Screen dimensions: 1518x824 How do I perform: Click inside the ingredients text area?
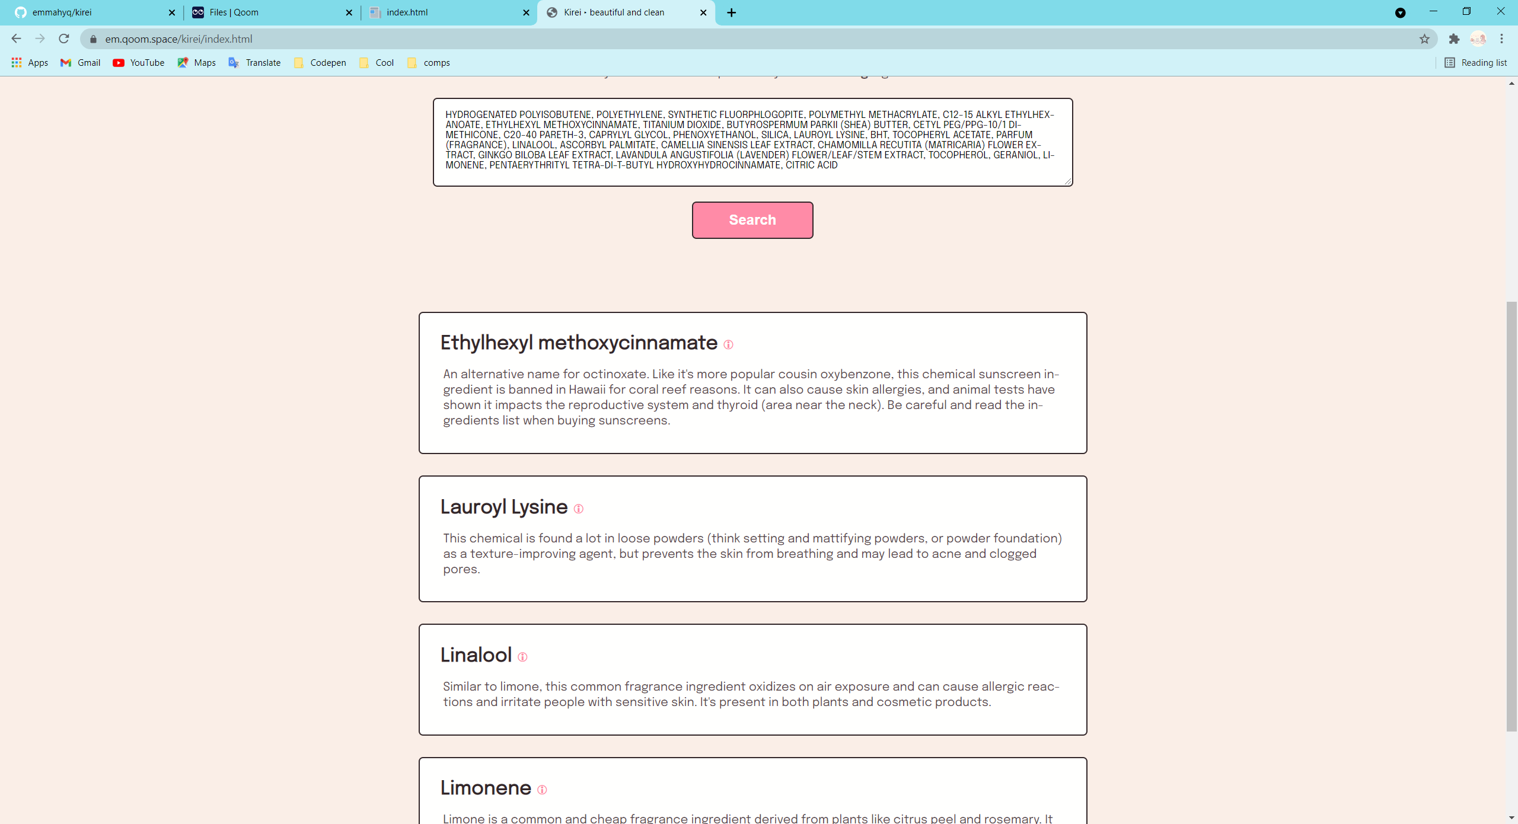[752, 142]
